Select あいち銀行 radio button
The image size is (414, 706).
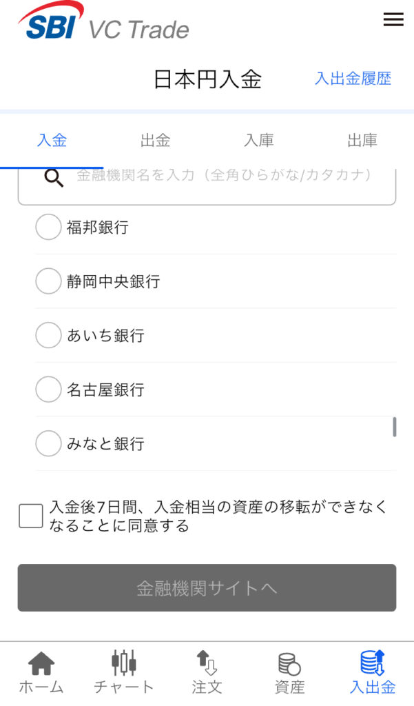(x=48, y=336)
